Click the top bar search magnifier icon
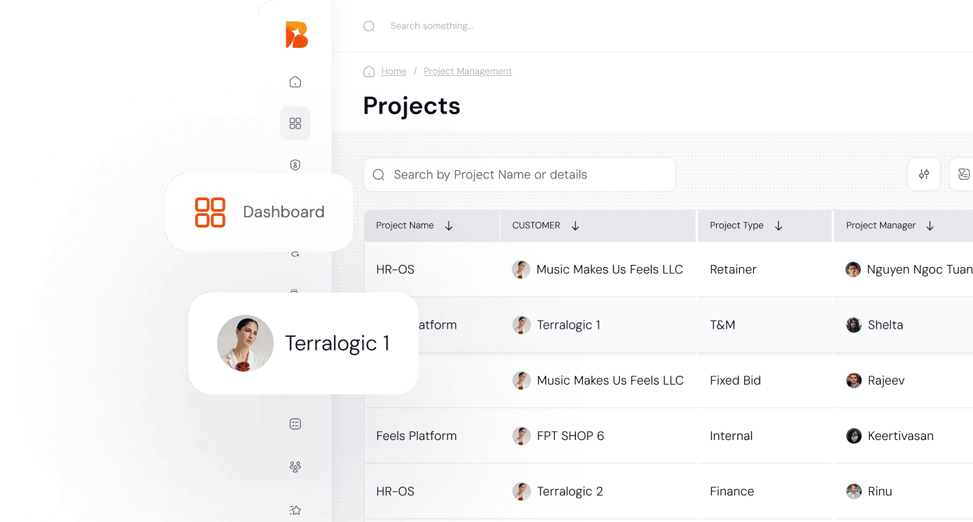 pyautogui.click(x=369, y=26)
